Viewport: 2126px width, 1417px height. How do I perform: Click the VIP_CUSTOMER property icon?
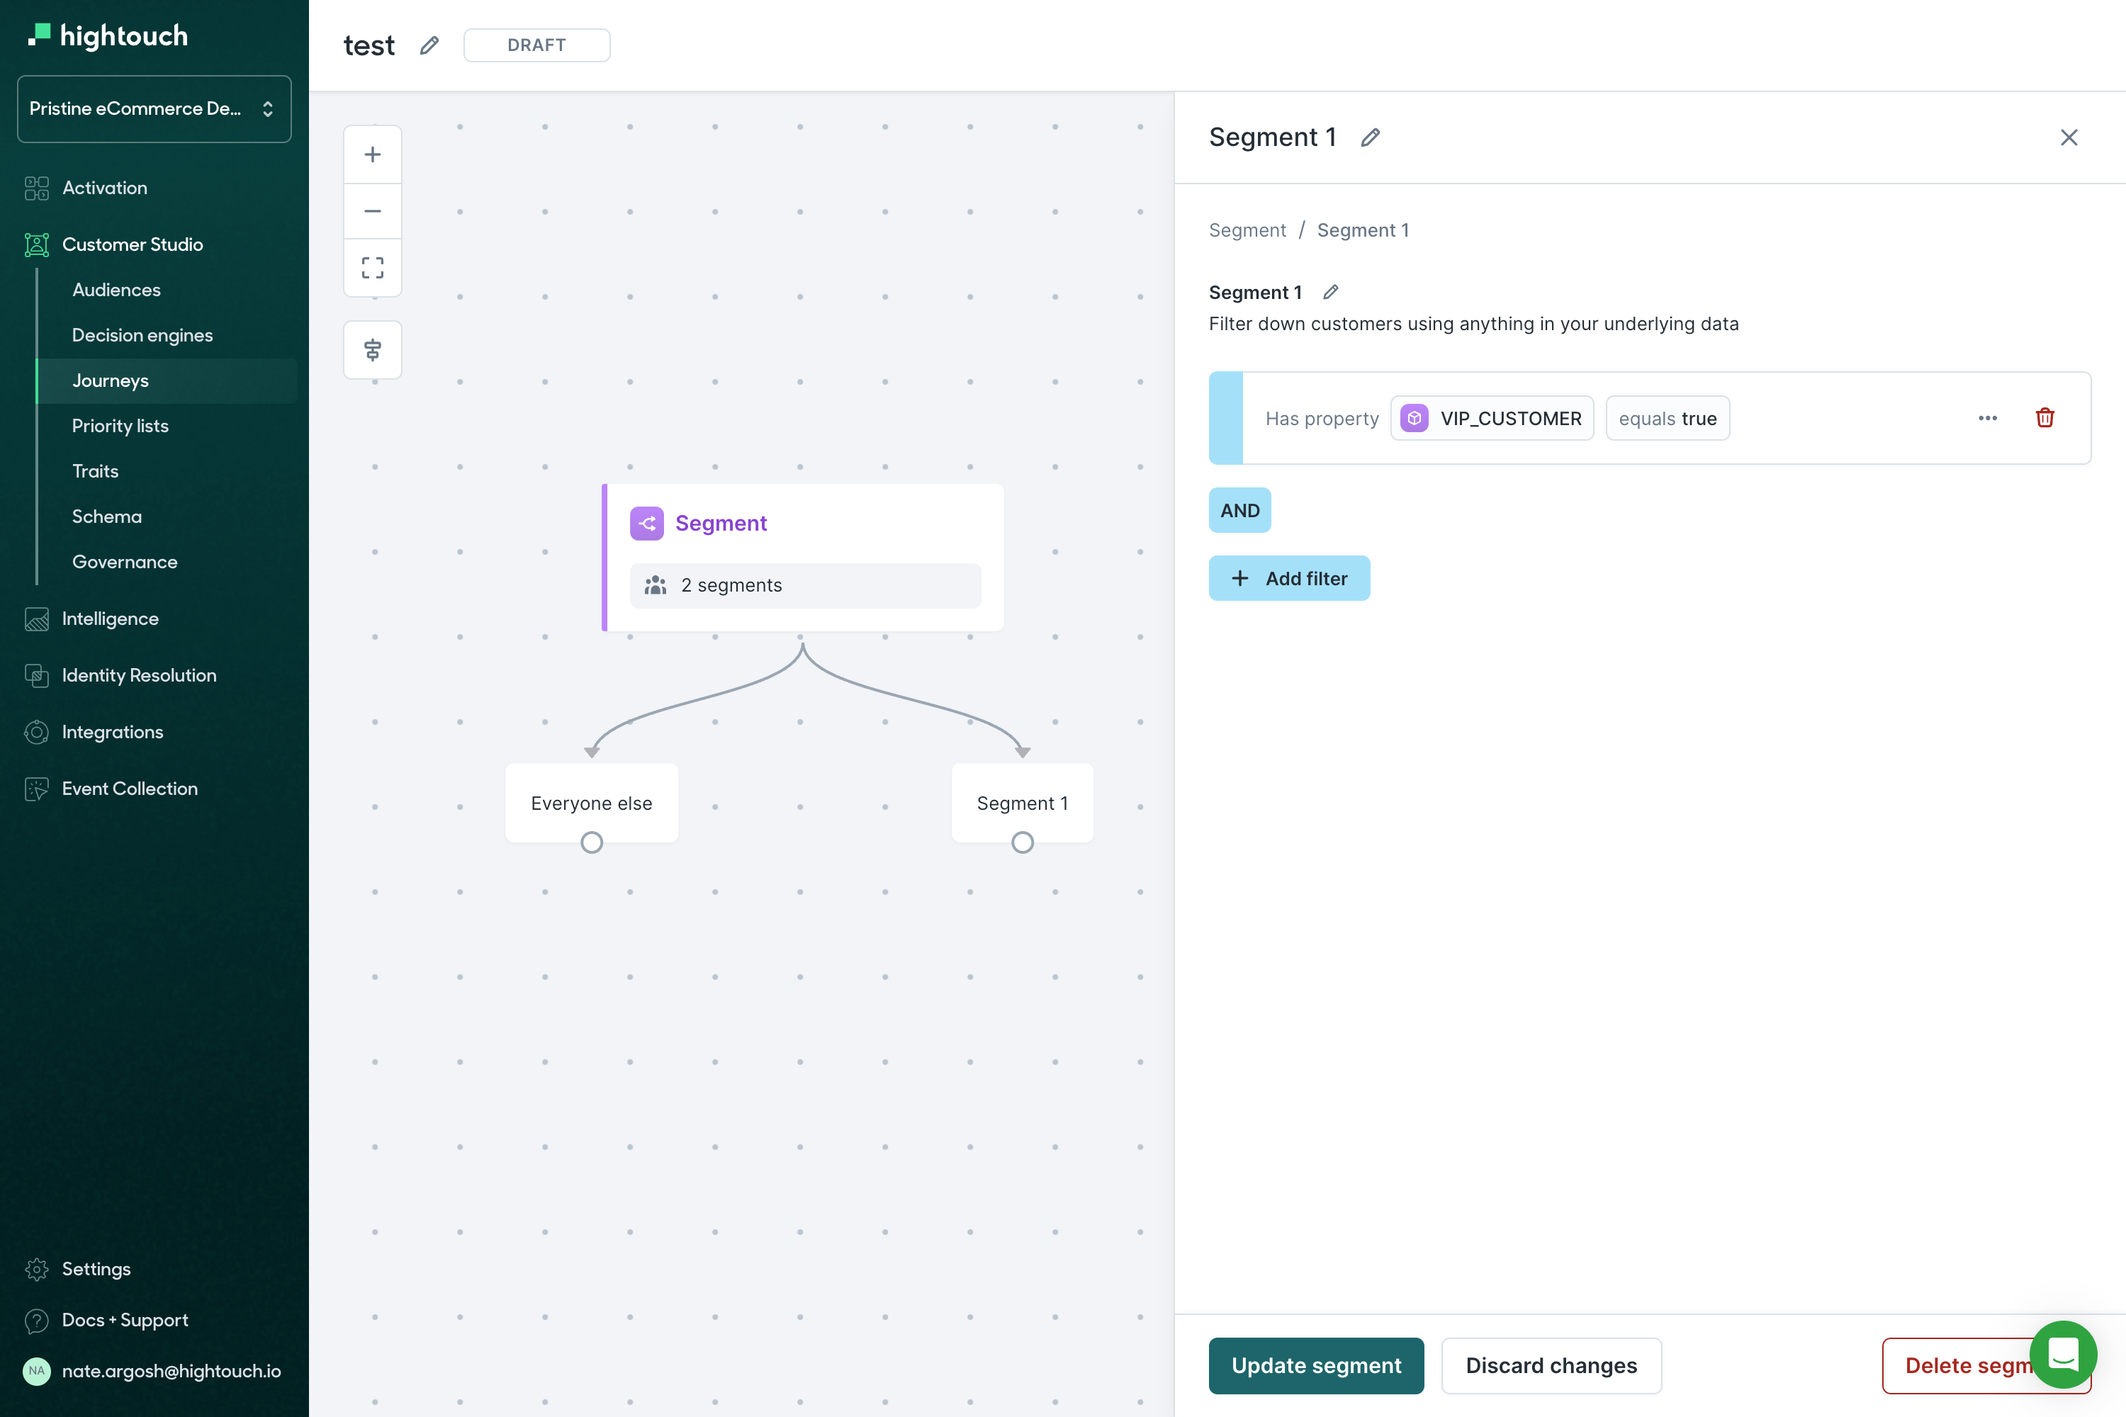[x=1416, y=417]
